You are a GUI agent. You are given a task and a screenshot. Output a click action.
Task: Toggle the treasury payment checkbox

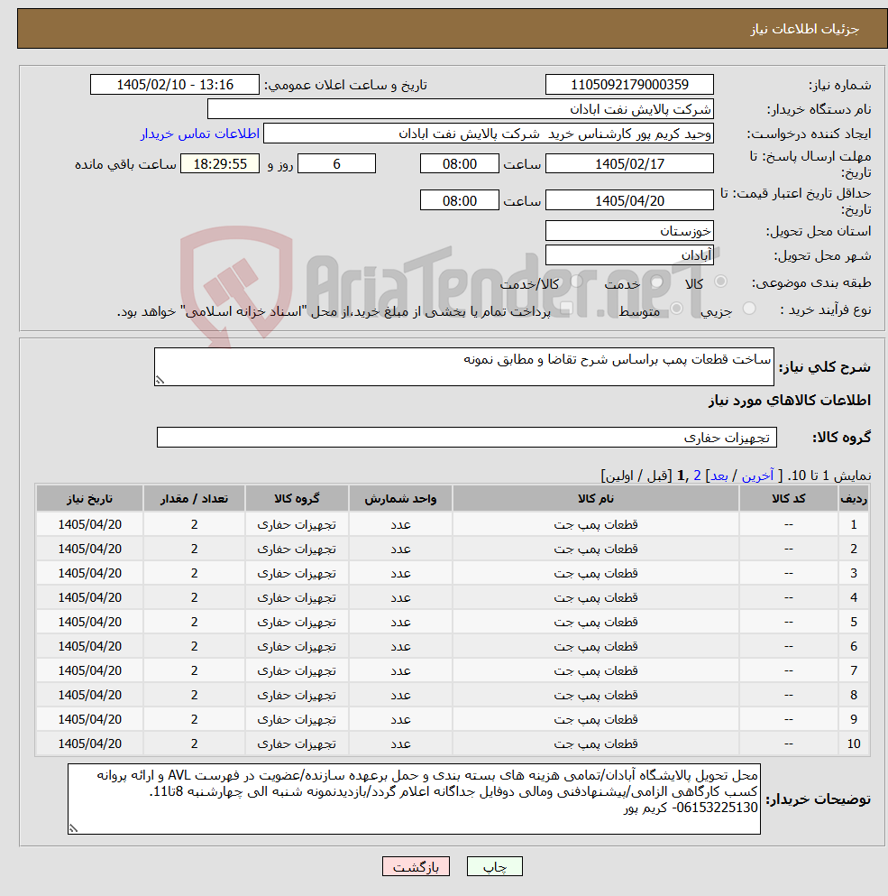(566, 309)
